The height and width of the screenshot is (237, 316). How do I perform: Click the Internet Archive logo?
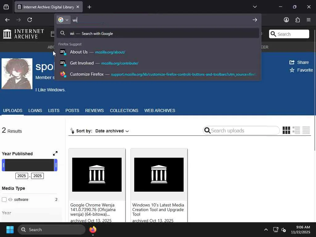pos(23,34)
